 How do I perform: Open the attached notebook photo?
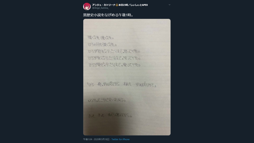127,77
